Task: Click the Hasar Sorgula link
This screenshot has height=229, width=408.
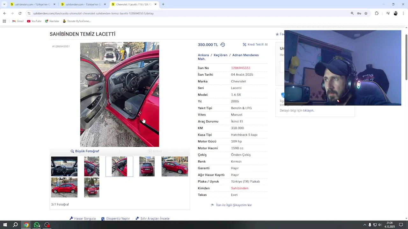Action: pos(83,219)
